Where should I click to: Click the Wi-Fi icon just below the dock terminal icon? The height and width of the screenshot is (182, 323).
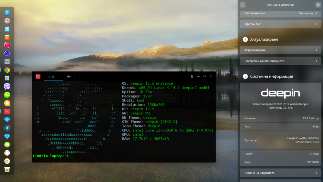pyautogui.click(x=7, y=120)
